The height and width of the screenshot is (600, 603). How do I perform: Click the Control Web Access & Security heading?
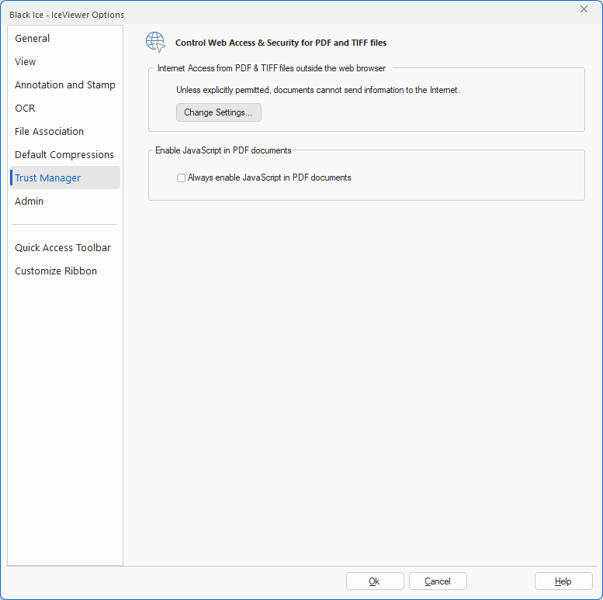coord(281,43)
